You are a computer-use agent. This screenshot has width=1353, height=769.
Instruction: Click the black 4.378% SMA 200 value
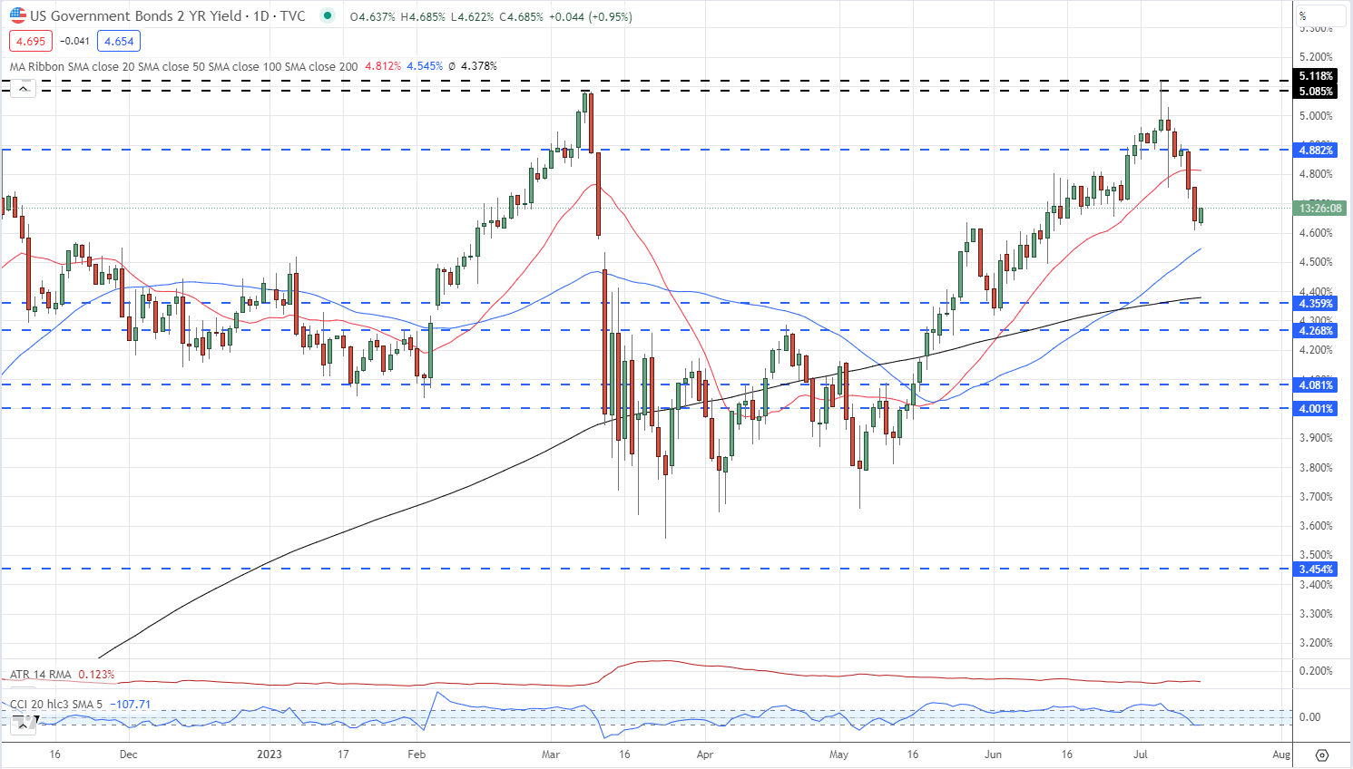click(479, 66)
